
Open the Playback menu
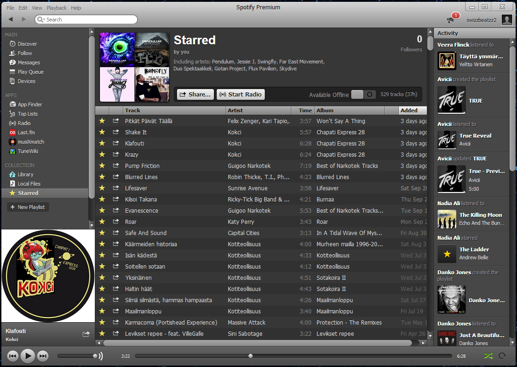(57, 8)
